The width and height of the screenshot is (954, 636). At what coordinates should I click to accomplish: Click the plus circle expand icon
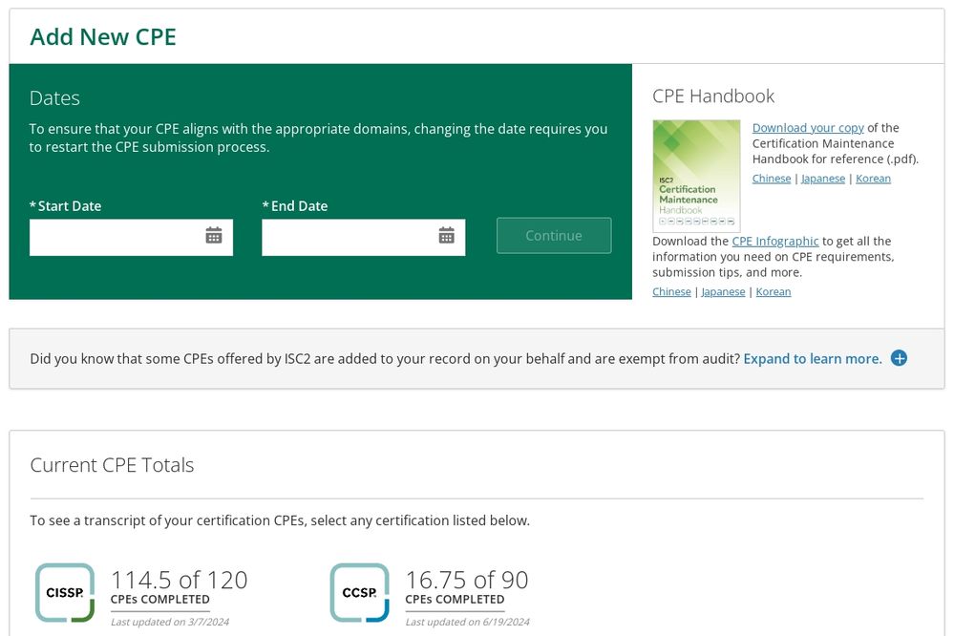[x=899, y=358]
